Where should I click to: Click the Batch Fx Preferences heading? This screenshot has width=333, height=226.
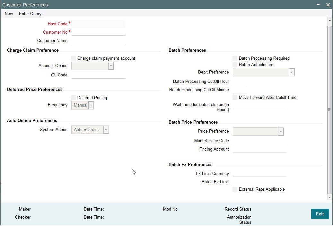[190, 165]
